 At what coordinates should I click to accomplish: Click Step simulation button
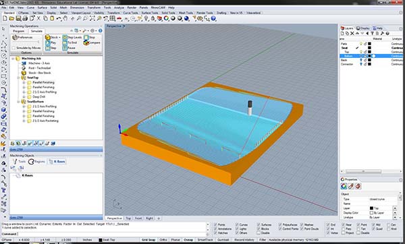pyautogui.click(x=51, y=48)
